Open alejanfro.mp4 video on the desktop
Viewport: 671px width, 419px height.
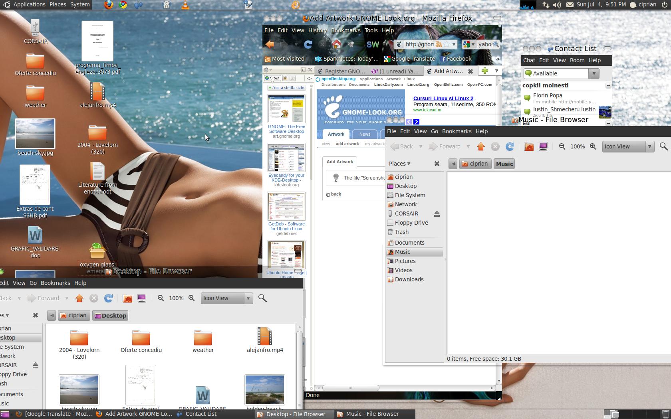pos(97,95)
